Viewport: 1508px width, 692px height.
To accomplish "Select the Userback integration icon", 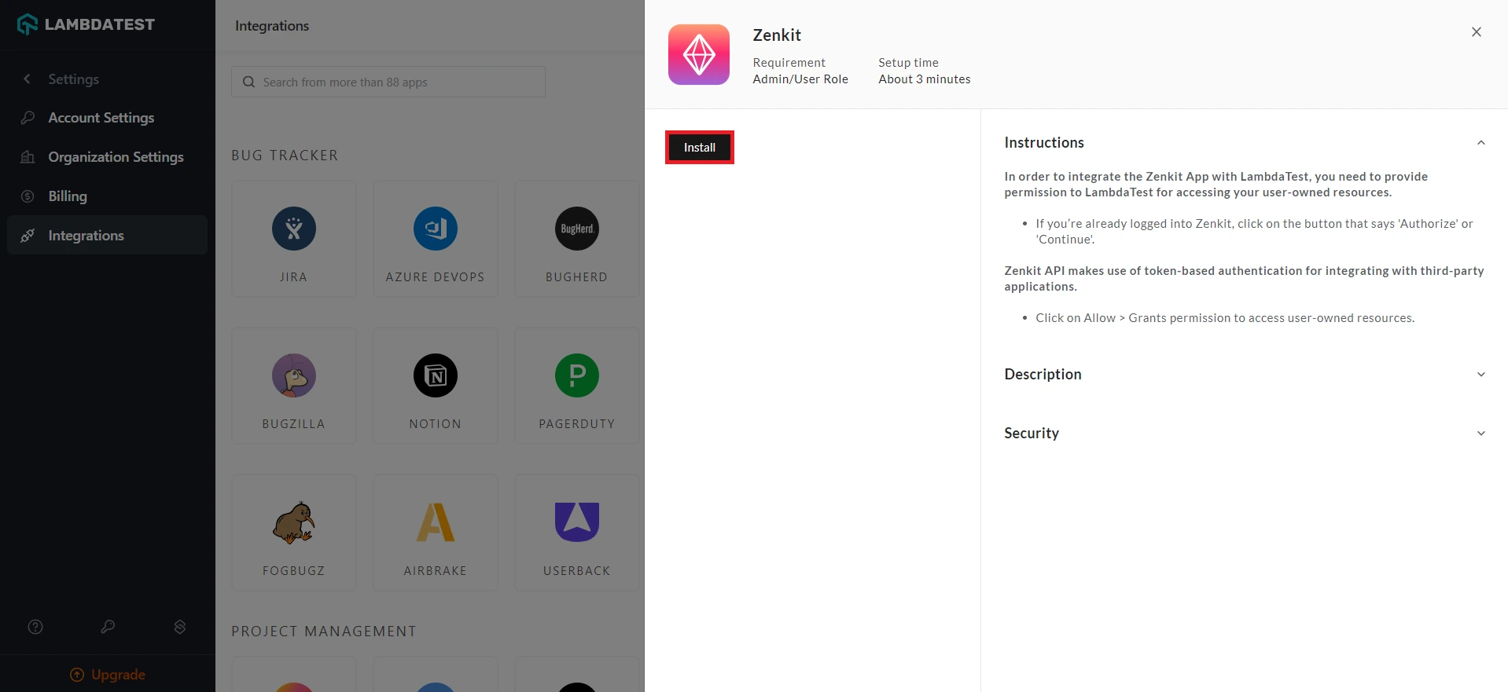I will pos(576,522).
